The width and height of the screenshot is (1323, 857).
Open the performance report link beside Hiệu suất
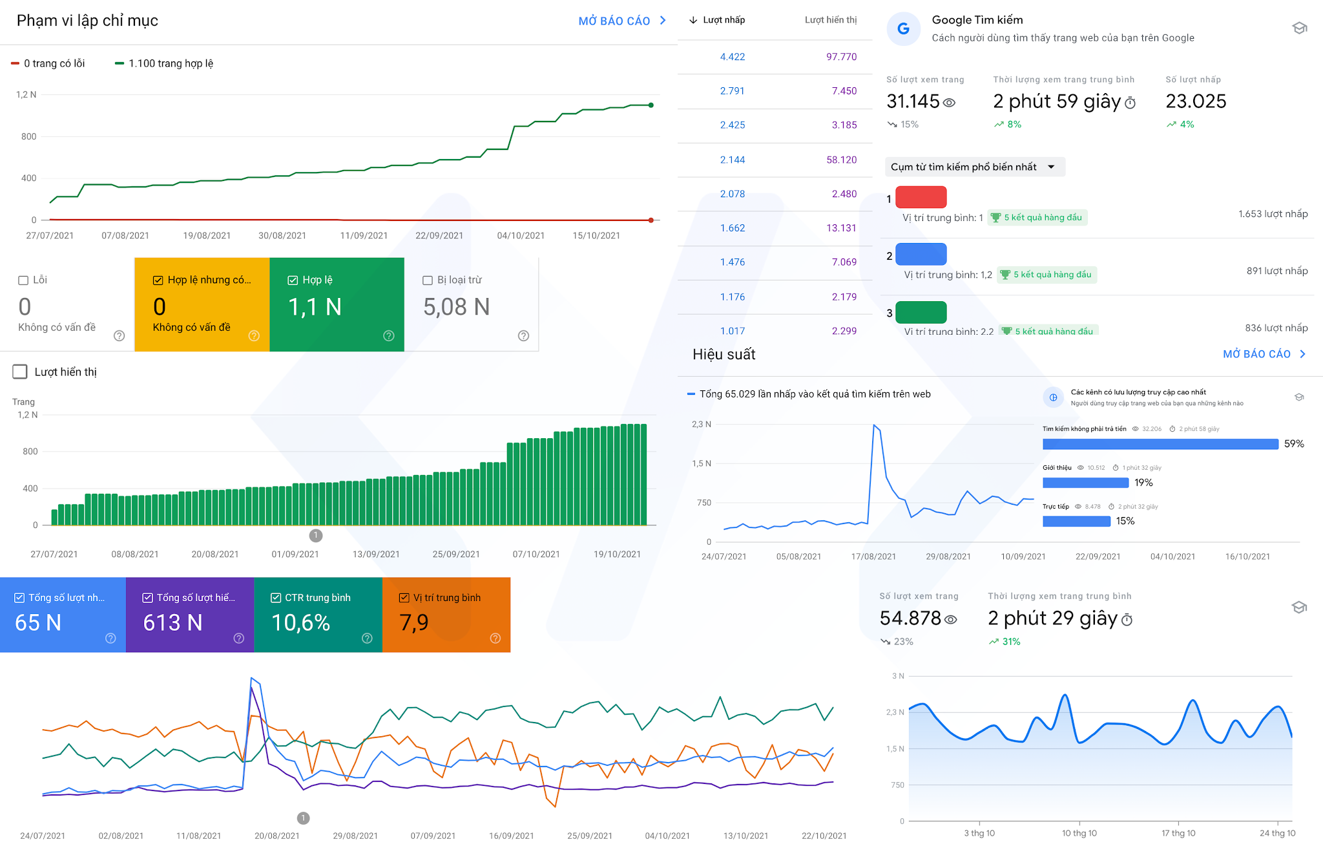pyautogui.click(x=1256, y=354)
